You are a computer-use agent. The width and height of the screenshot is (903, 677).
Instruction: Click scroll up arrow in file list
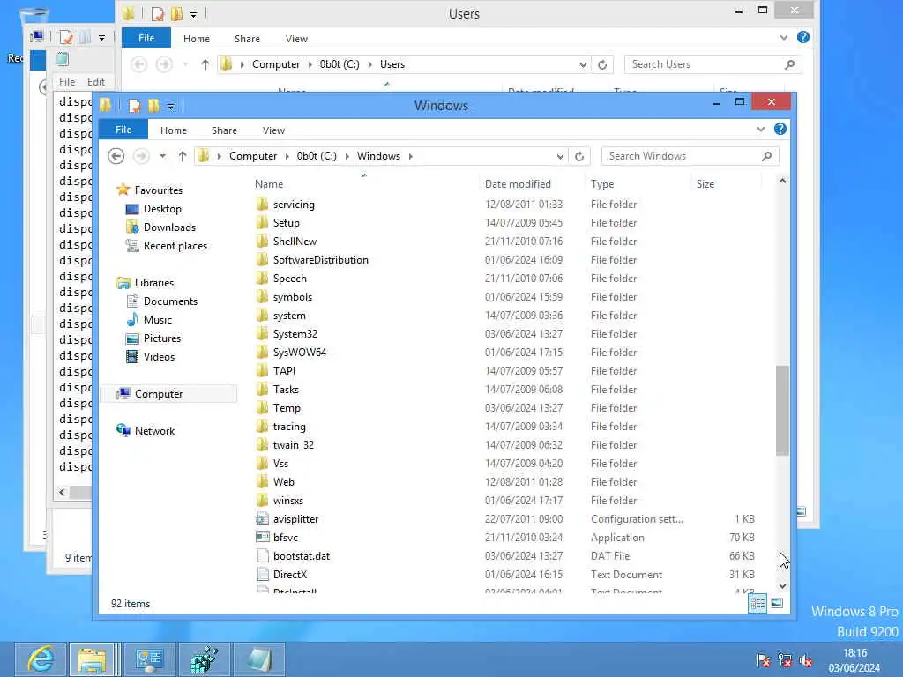pos(782,182)
